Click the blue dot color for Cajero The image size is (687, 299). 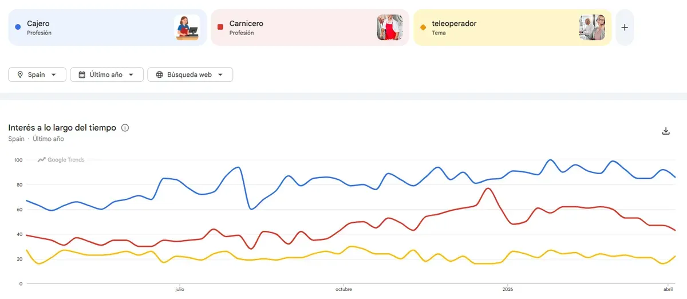tap(18, 27)
